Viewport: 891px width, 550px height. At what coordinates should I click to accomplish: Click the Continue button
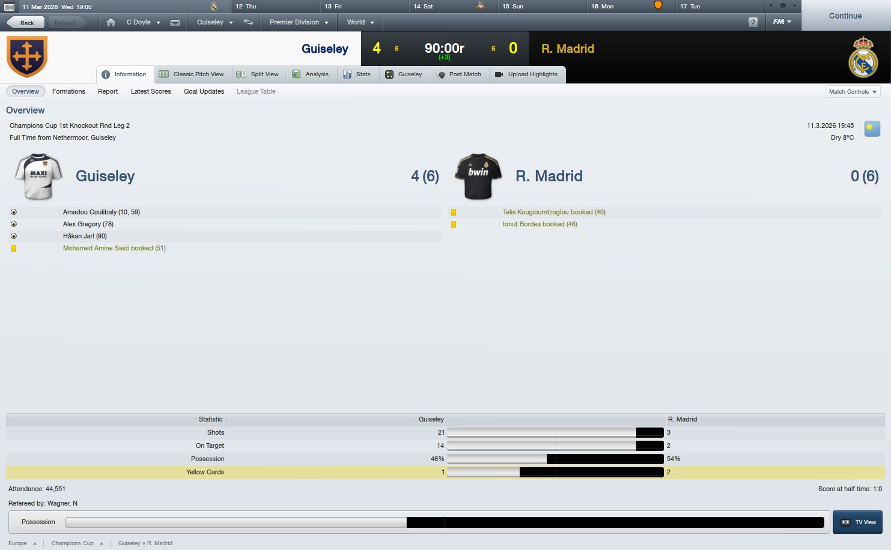pyautogui.click(x=845, y=16)
